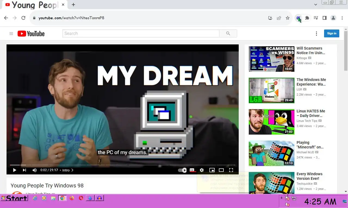
Task: Open the YouTube hamburger guide menu
Action: point(11,34)
